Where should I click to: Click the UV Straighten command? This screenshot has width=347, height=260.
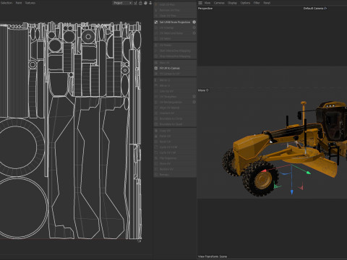tap(168, 97)
